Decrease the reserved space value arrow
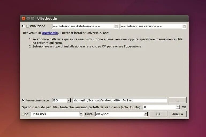This screenshot has height=137, width=206. point(178,108)
